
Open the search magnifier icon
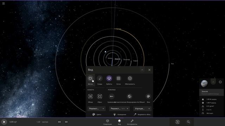click(x=188, y=122)
